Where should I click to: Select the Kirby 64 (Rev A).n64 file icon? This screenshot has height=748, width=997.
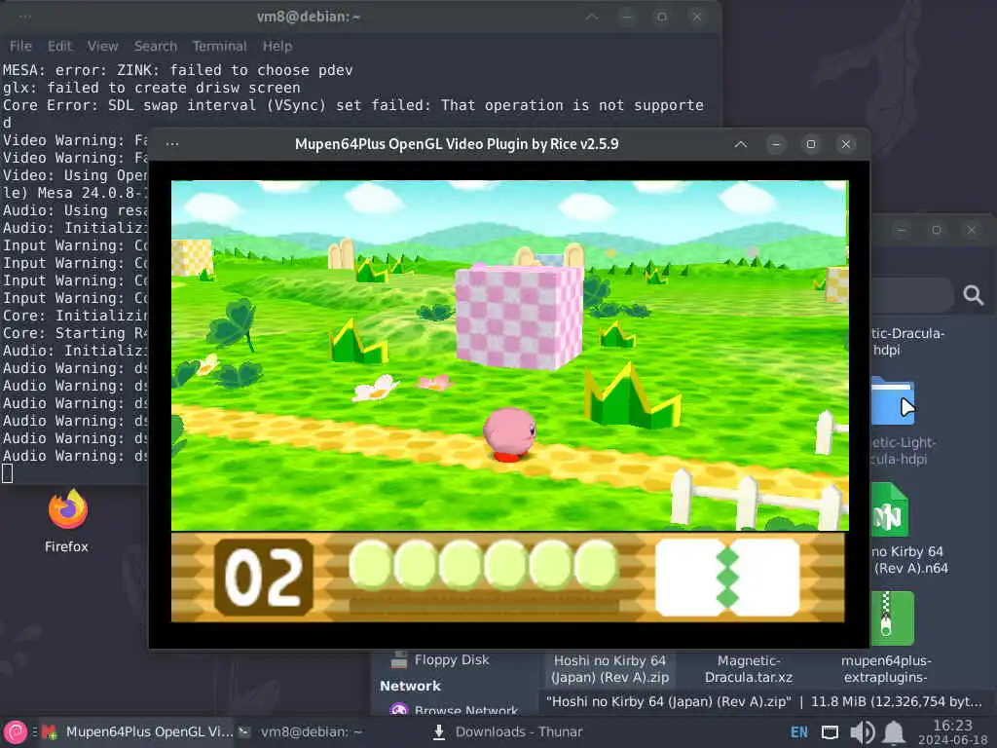[x=889, y=510]
